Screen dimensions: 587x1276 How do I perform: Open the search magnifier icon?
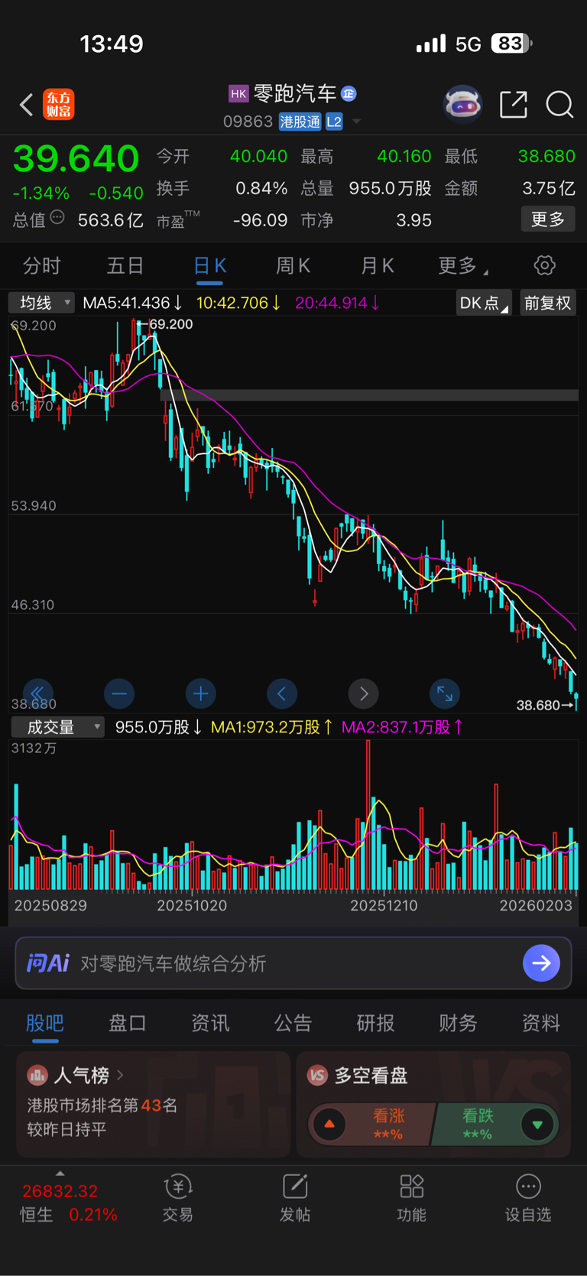559,104
